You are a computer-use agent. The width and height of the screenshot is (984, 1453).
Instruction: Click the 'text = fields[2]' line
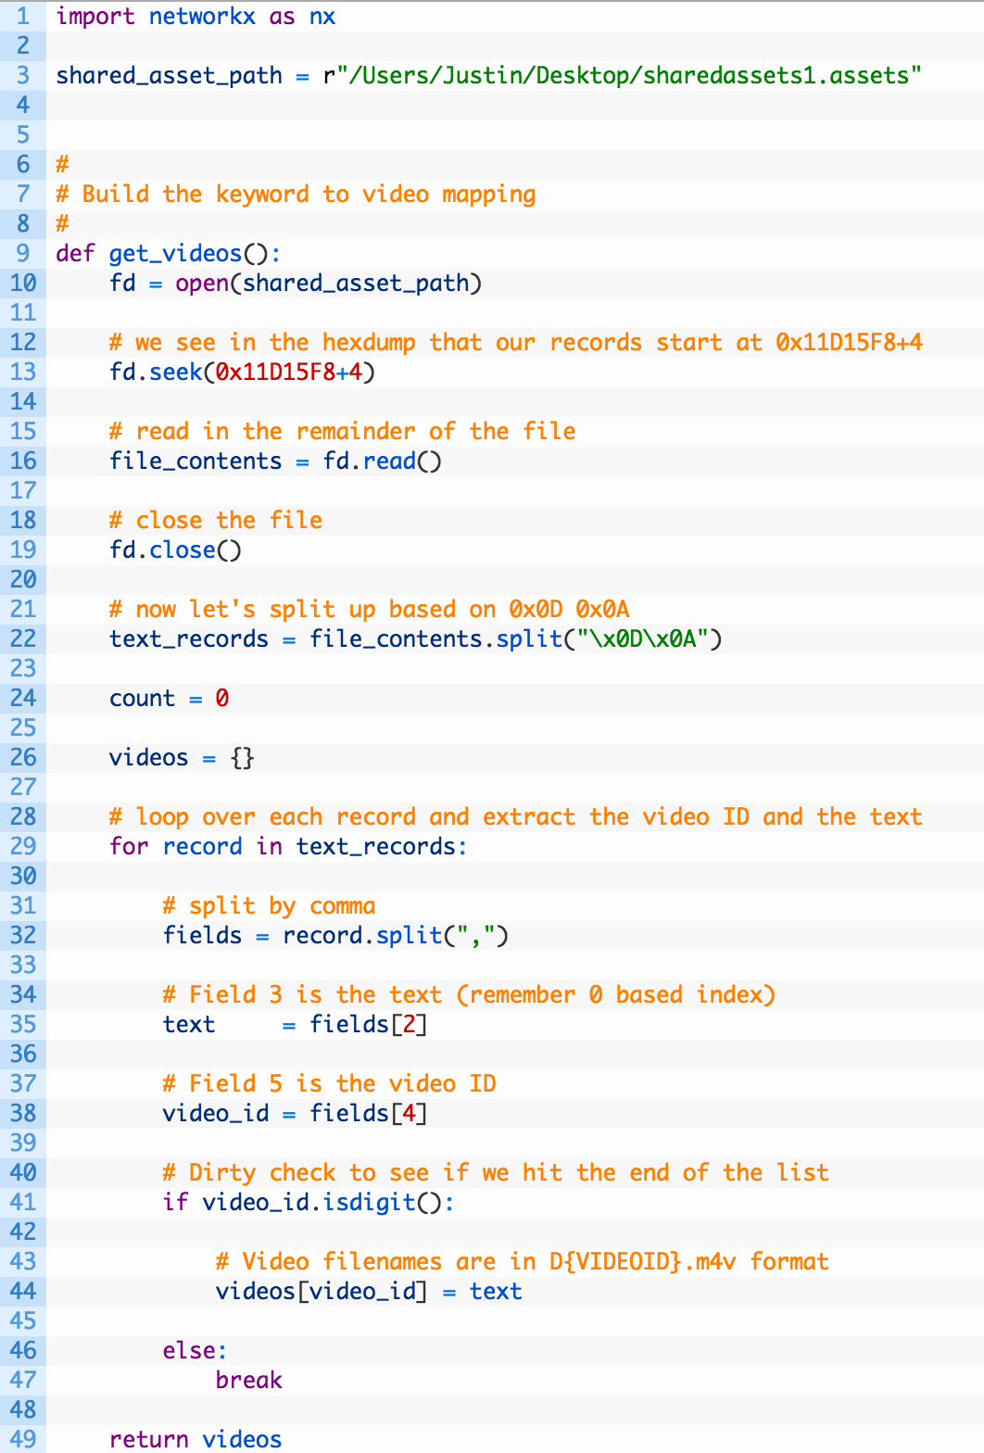coord(295,1025)
